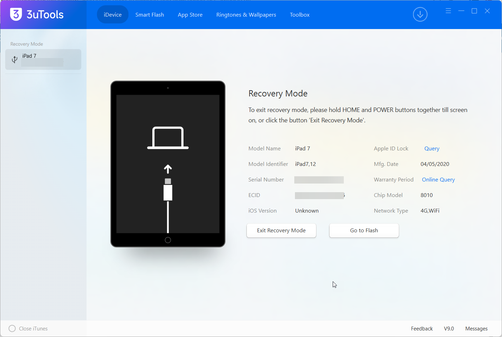This screenshot has width=502, height=337.
Task: Click the 3uTools logo icon
Action: coord(16,15)
